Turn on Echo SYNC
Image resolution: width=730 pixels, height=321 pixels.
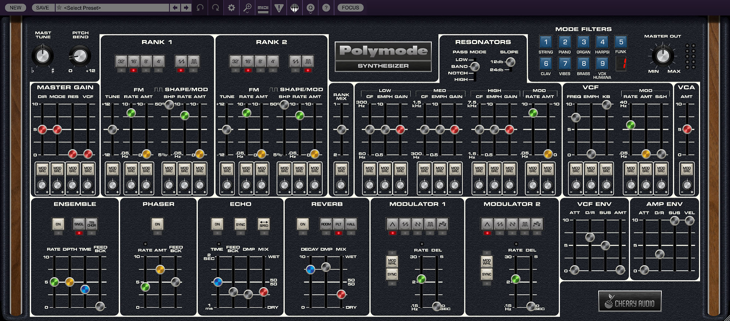pos(240,224)
